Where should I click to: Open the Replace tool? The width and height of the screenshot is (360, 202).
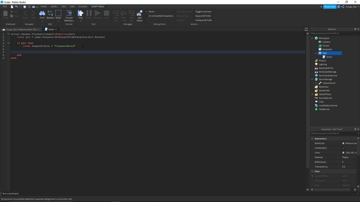tap(50, 15)
